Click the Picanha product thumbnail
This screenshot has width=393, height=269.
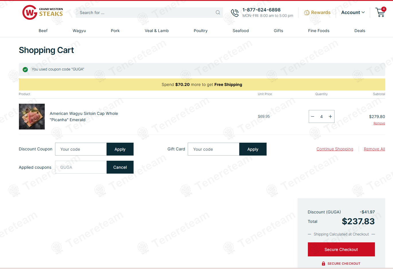click(x=32, y=117)
